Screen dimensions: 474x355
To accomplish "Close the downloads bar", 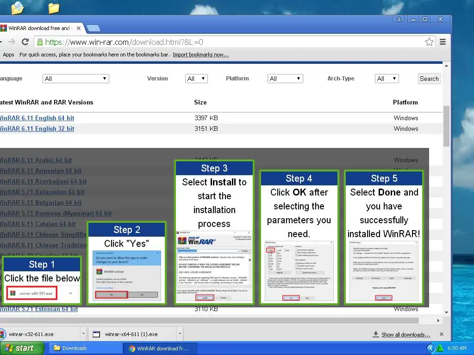I will tap(441, 334).
